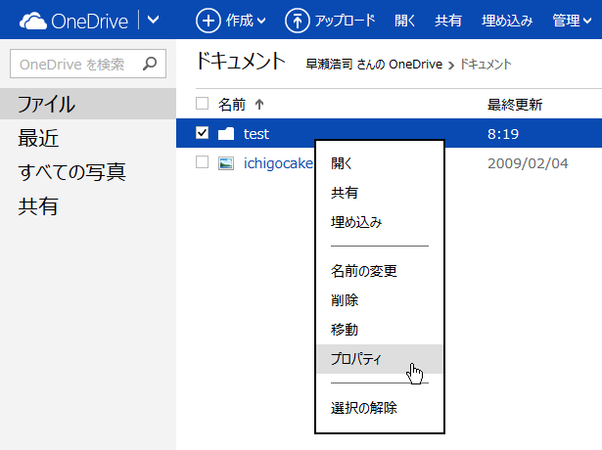Viewport: 602px width, 450px height.
Task: Click the OneDrive cloud logo icon
Action: (33, 21)
